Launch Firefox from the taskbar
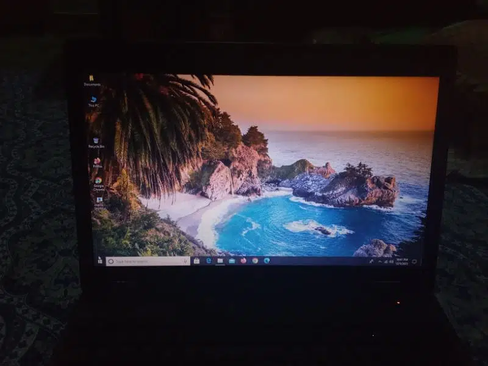Viewport: 488px width, 366px height. pos(243,261)
